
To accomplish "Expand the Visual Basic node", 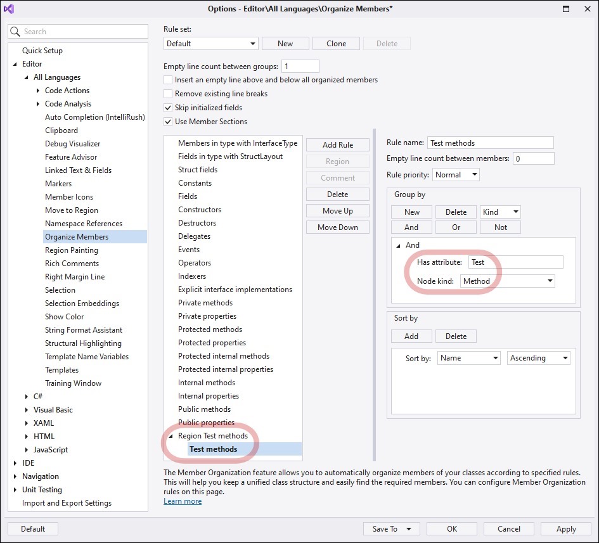I will click(27, 410).
